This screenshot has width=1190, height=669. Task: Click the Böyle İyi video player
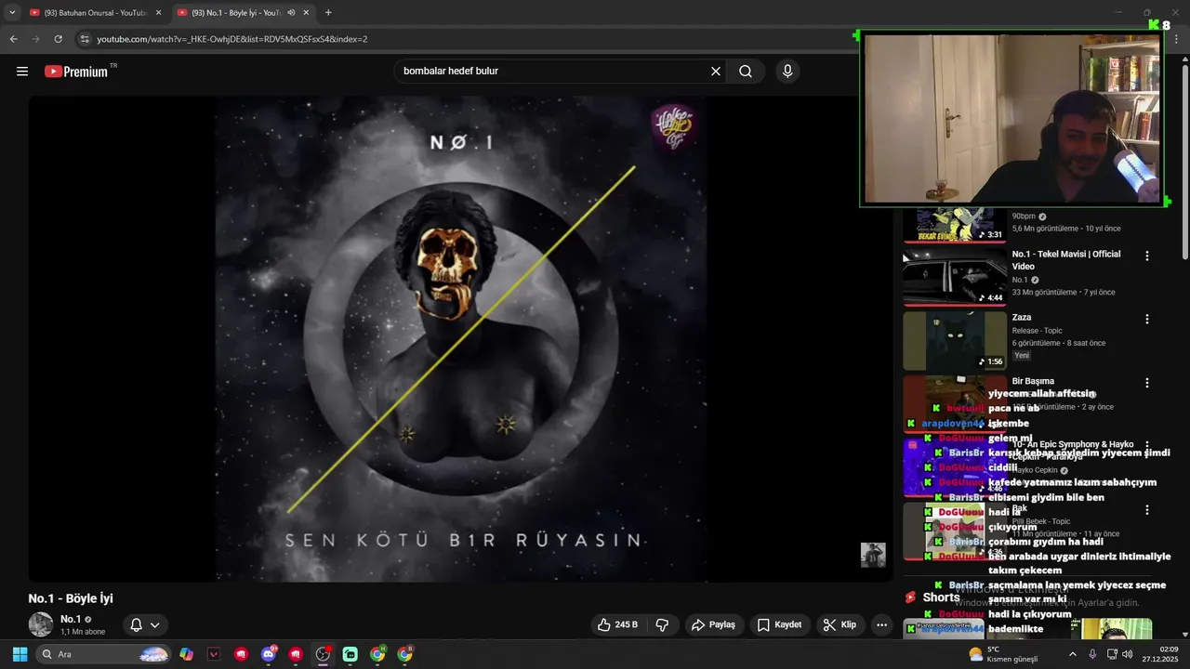point(460,339)
